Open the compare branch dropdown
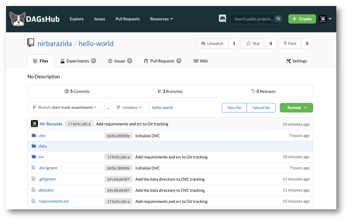 [130, 107]
